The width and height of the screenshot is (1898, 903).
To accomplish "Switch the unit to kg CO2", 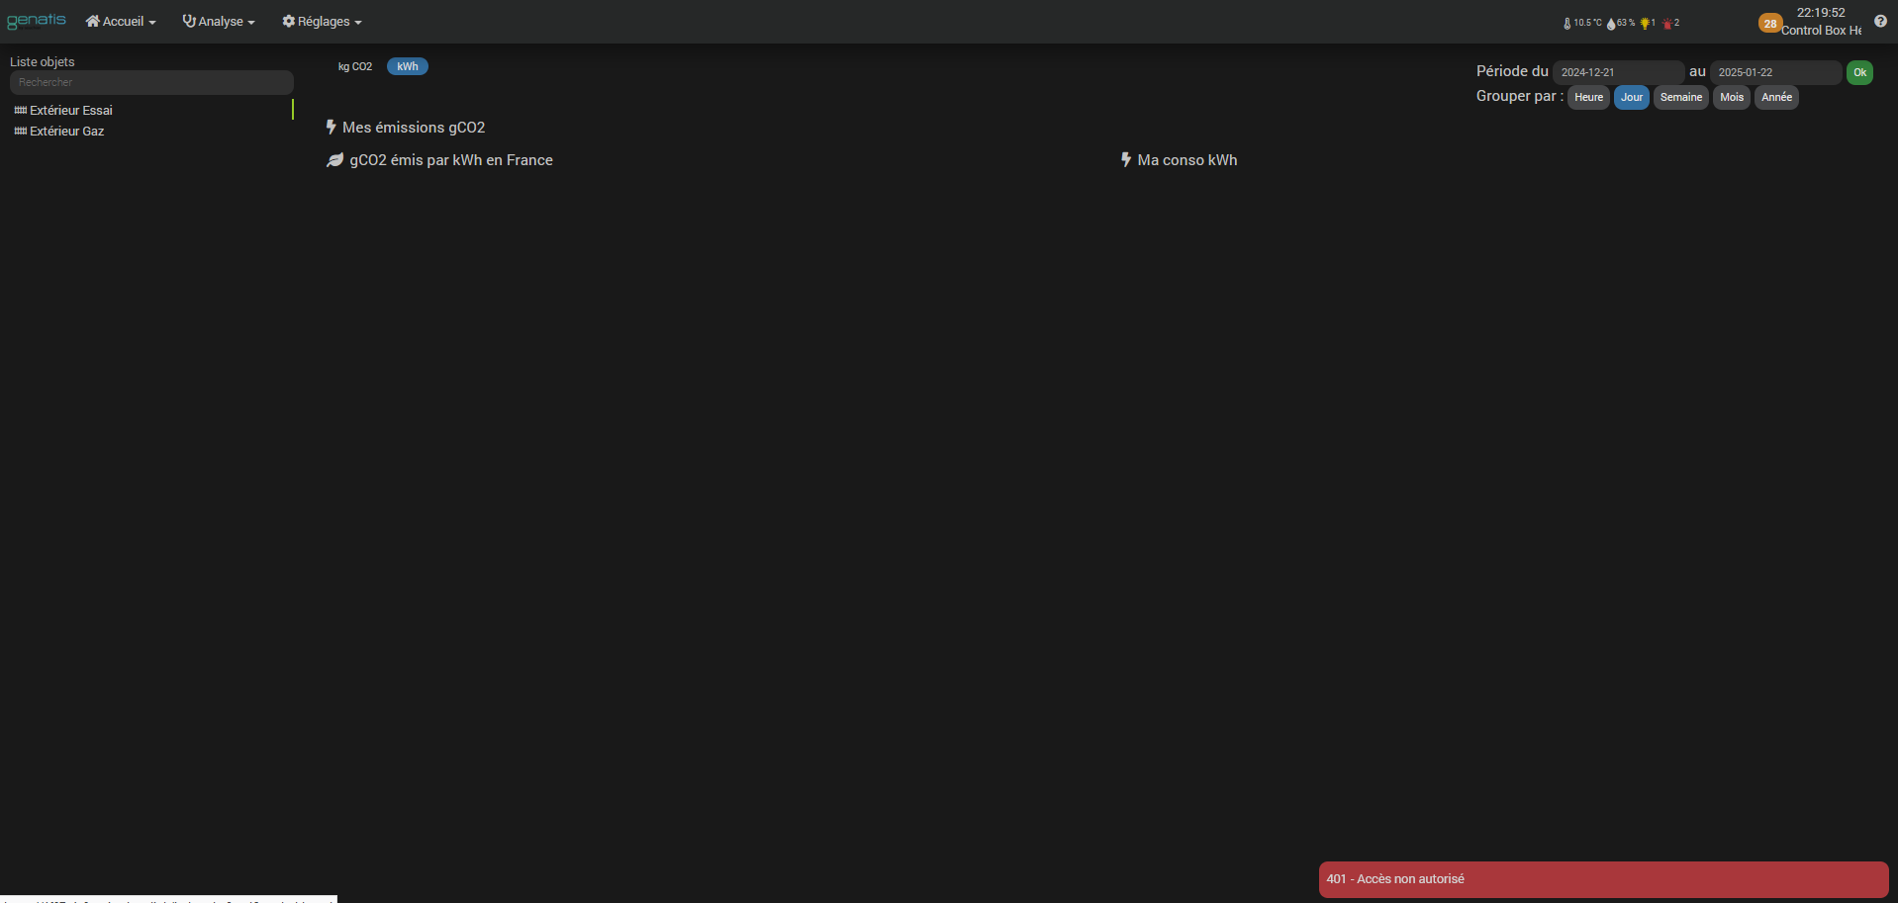I will [355, 66].
